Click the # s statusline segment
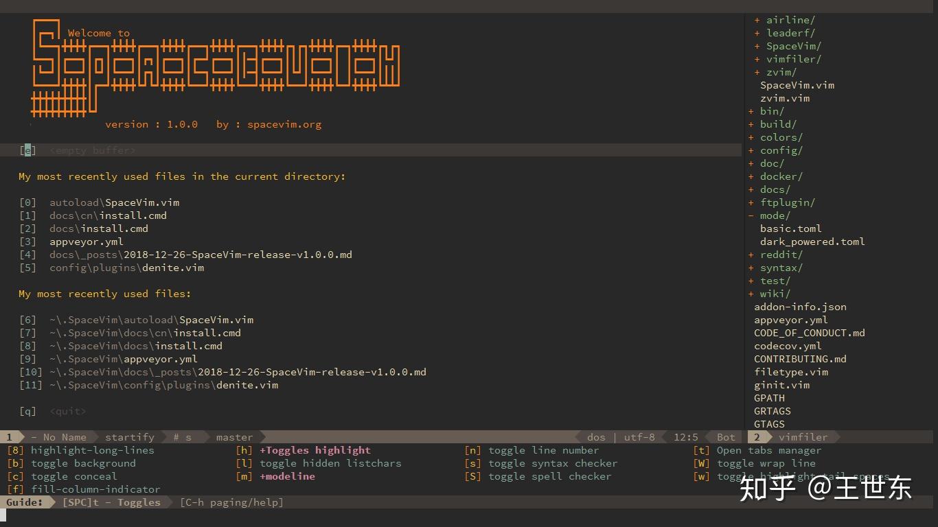The width and height of the screenshot is (938, 527). pos(182,436)
